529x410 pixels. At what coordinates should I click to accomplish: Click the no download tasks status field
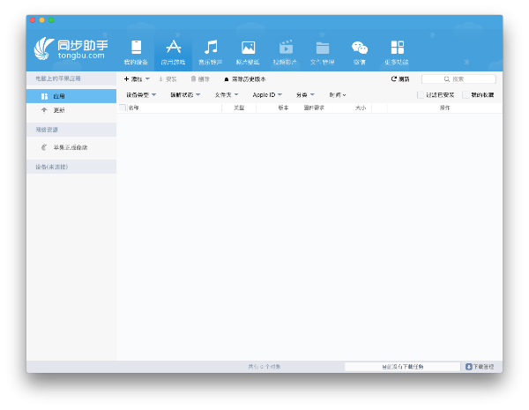click(403, 367)
